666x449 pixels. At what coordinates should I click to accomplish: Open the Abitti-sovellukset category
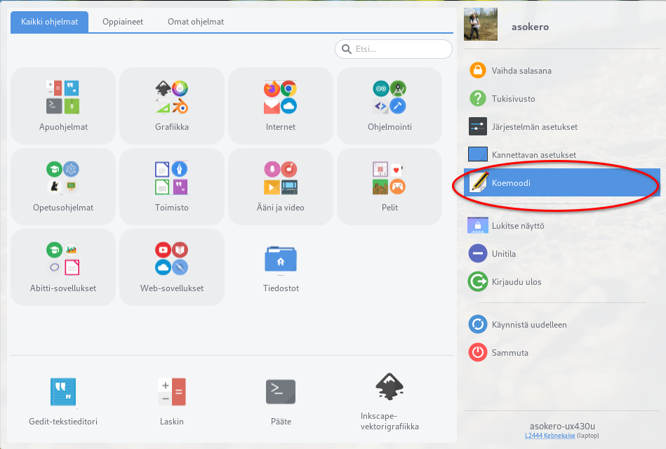pyautogui.click(x=63, y=267)
